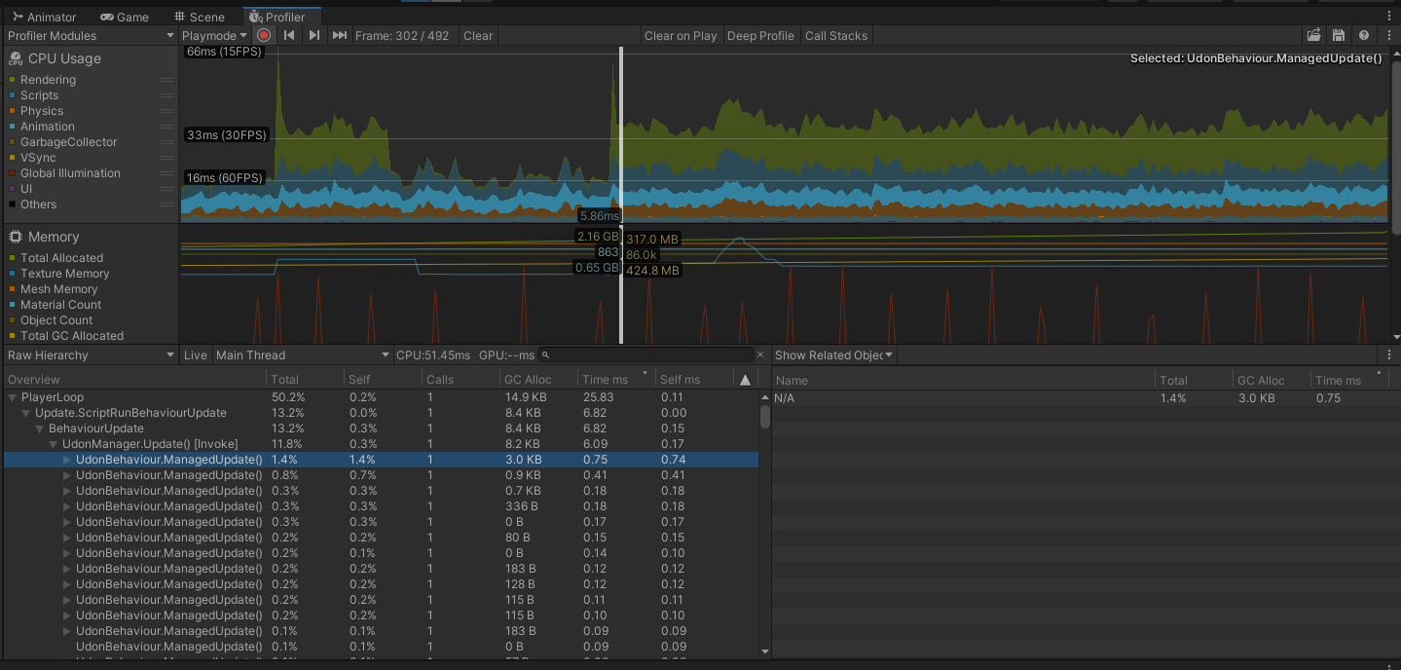This screenshot has height=670, width=1401.
Task: Click the Rendering category reorder handle
Action: 167,80
